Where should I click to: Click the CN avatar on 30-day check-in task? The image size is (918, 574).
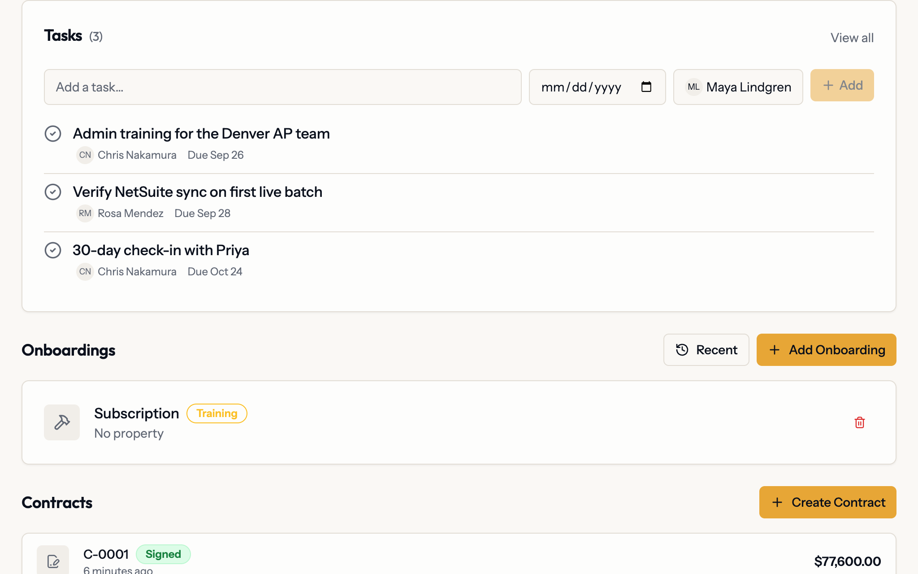point(85,272)
